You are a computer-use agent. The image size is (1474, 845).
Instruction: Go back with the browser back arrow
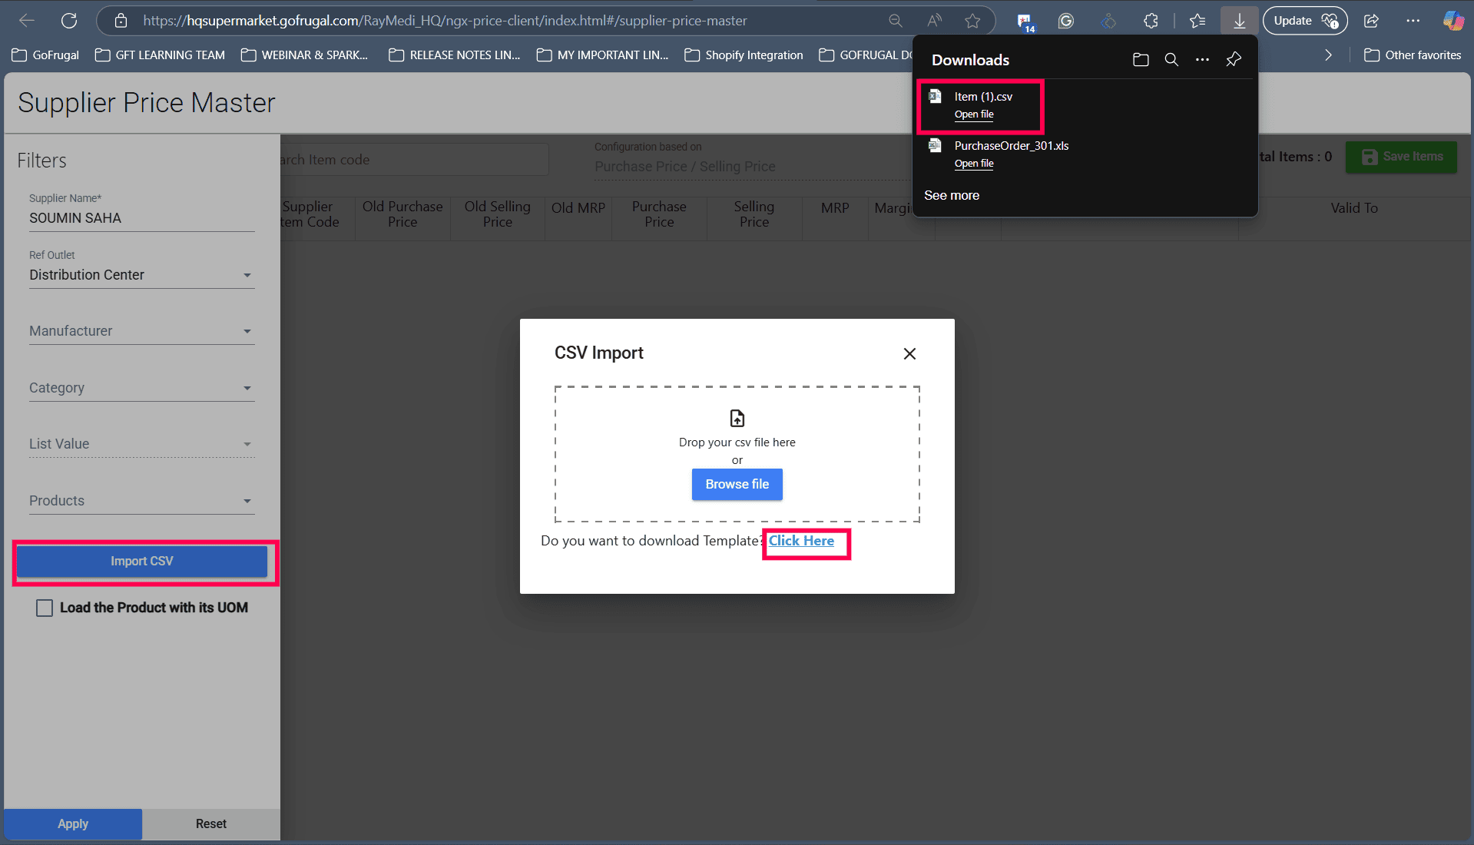27,21
